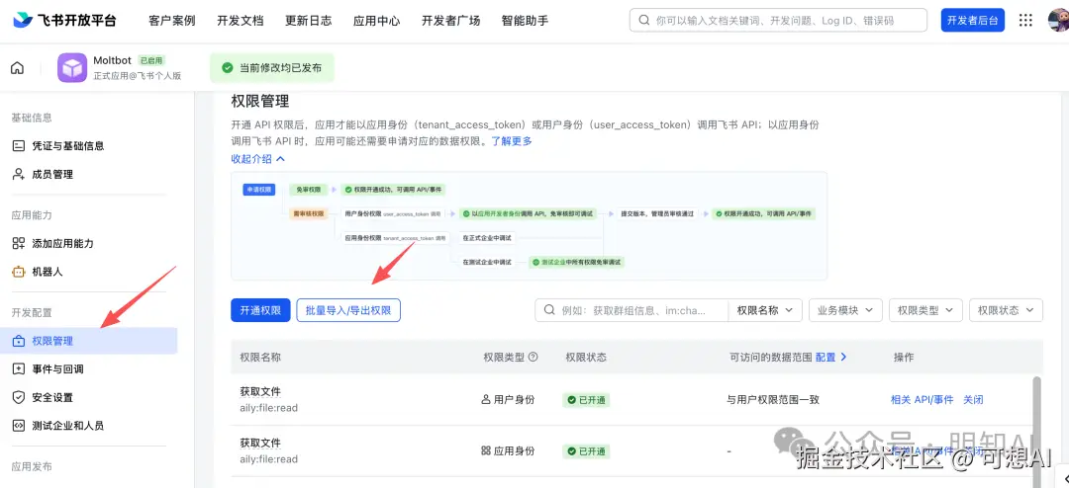Click the user avatar in top right
This screenshot has height=488, width=1069.
tap(1059, 21)
